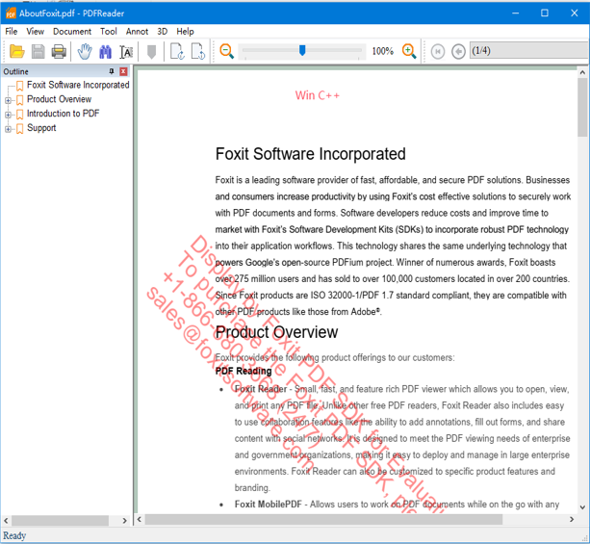Screen dimensions: 590x544
Task: Select Foxit Software Incorporated bookmark
Action: click(x=78, y=85)
